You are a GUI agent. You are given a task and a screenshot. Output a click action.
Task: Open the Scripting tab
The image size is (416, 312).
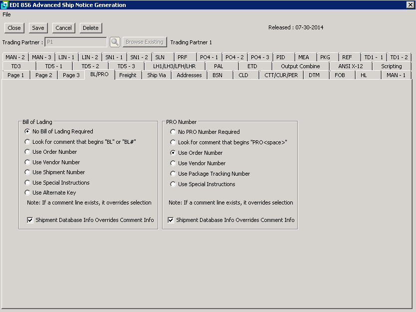[x=391, y=66]
